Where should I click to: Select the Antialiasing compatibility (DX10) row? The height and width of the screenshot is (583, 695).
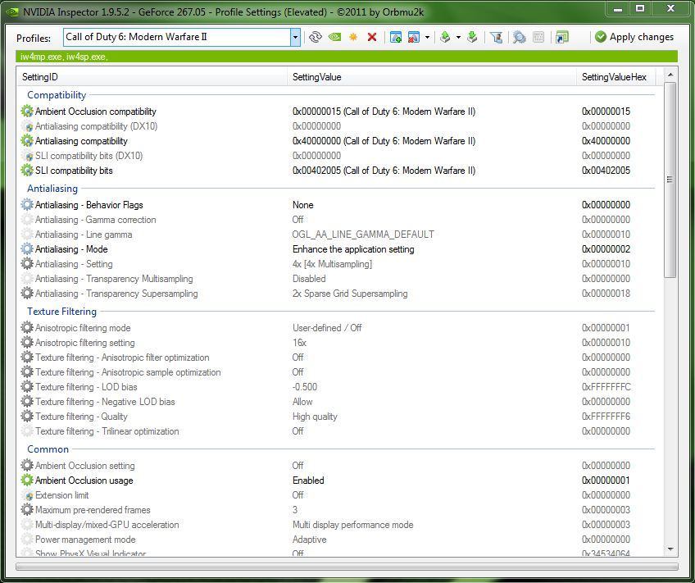point(337,126)
